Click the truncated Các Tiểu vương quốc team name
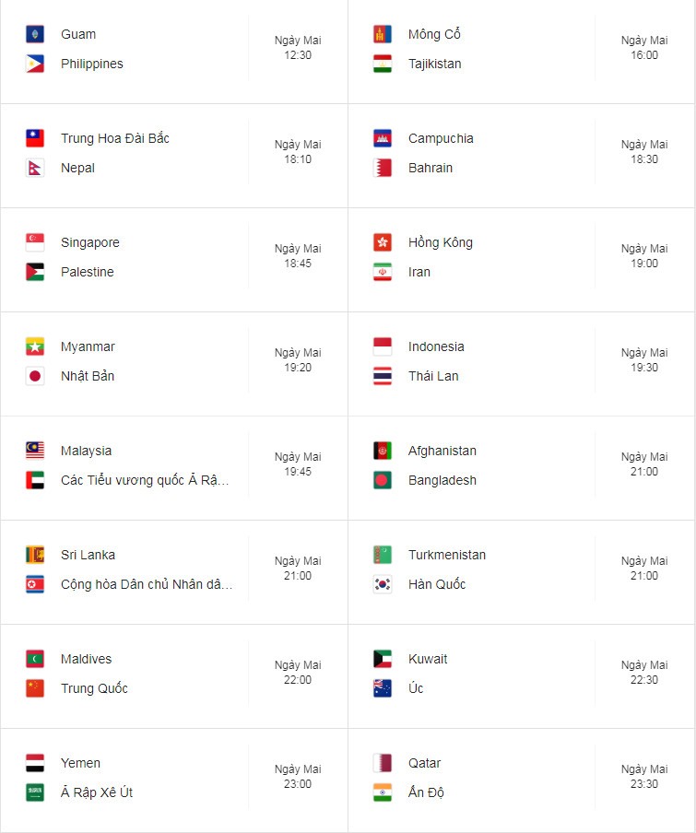 [145, 480]
